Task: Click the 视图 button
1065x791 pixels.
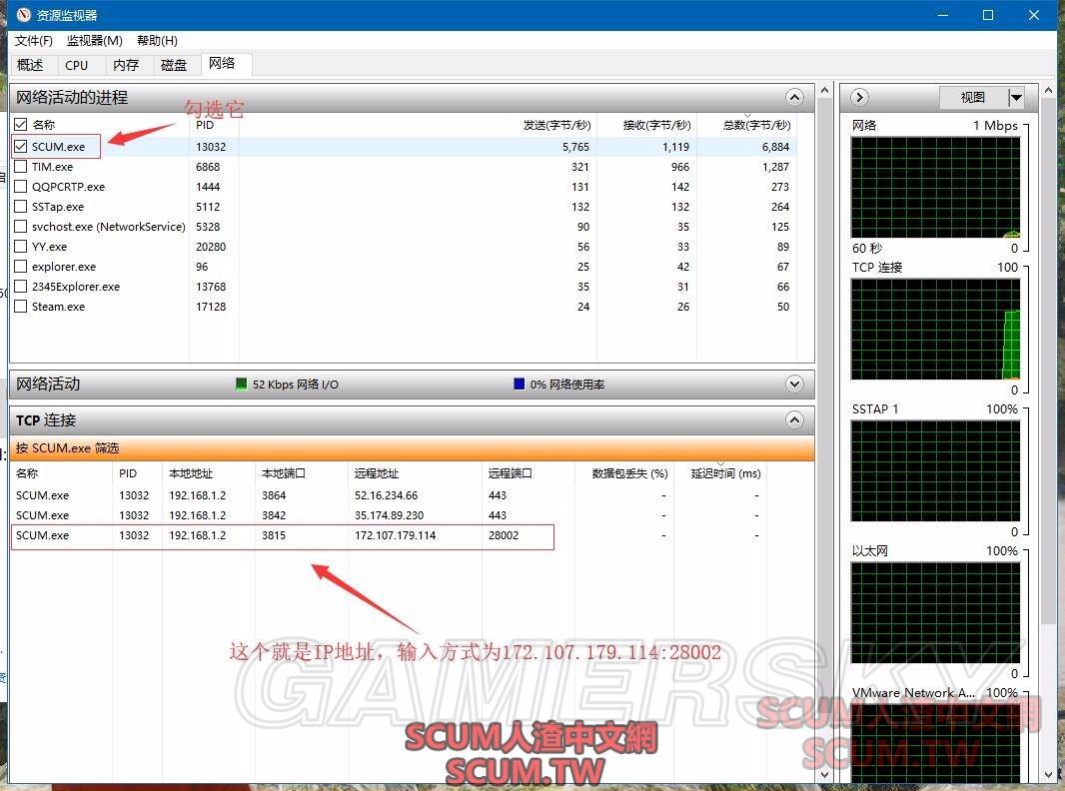Action: pyautogui.click(x=973, y=98)
